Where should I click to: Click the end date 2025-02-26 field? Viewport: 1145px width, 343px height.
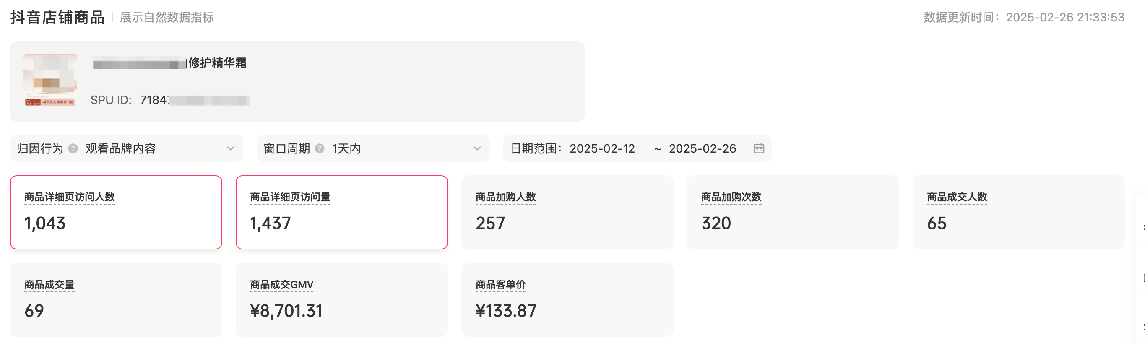tap(702, 148)
